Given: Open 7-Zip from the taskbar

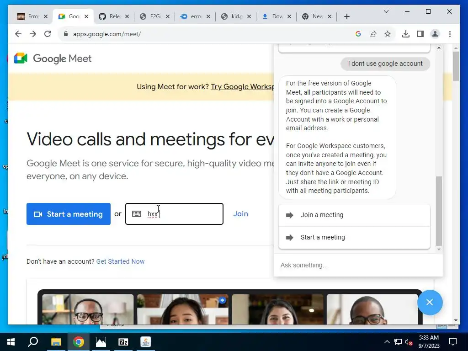Looking at the screenshot, I should tap(123, 342).
